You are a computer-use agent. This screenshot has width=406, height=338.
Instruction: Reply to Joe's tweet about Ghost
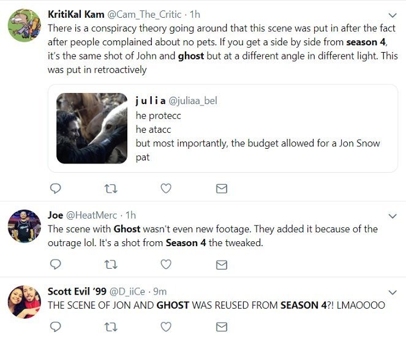[x=55, y=265]
